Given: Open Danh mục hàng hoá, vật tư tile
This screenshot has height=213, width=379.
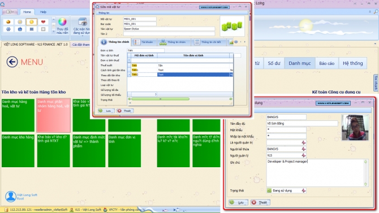Looking at the screenshot, I should 18,115.
